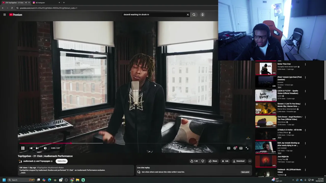
Task: Switch player to theater mode
Action: coord(241,148)
